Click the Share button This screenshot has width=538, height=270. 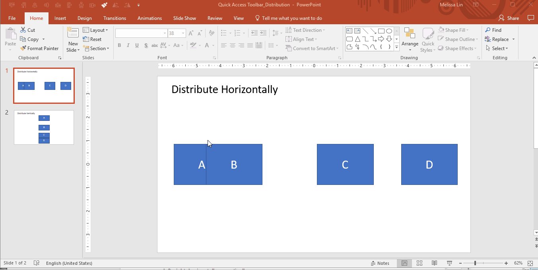point(509,18)
